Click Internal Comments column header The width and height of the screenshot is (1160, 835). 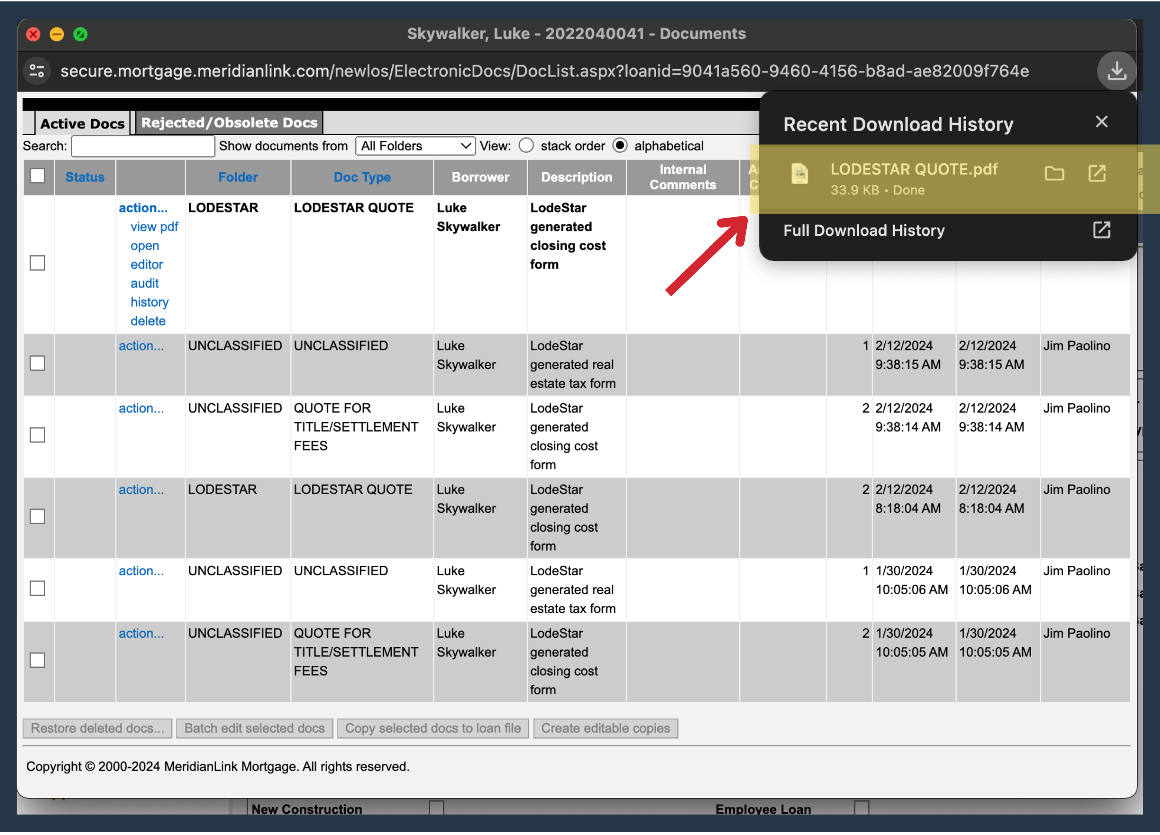(683, 177)
